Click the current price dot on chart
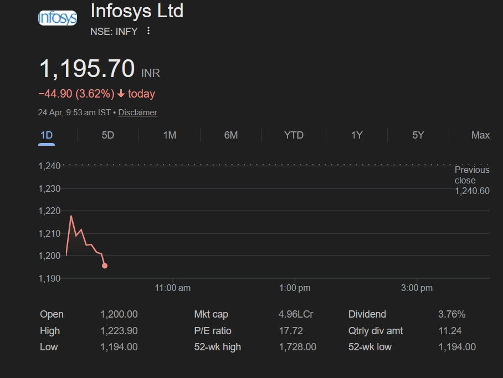 click(x=105, y=266)
